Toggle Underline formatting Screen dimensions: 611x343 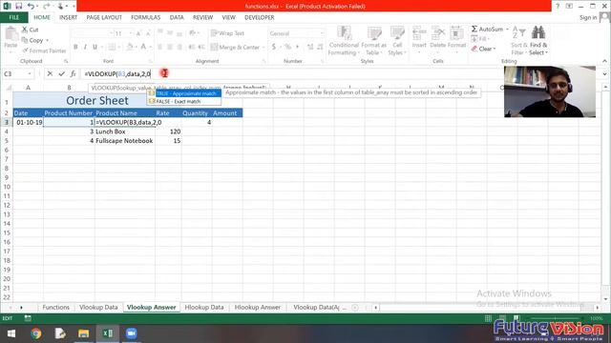(95, 47)
